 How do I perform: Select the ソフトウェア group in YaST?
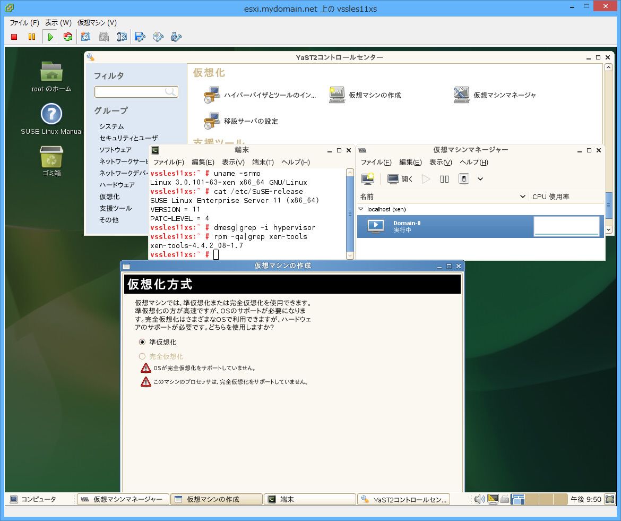115,150
